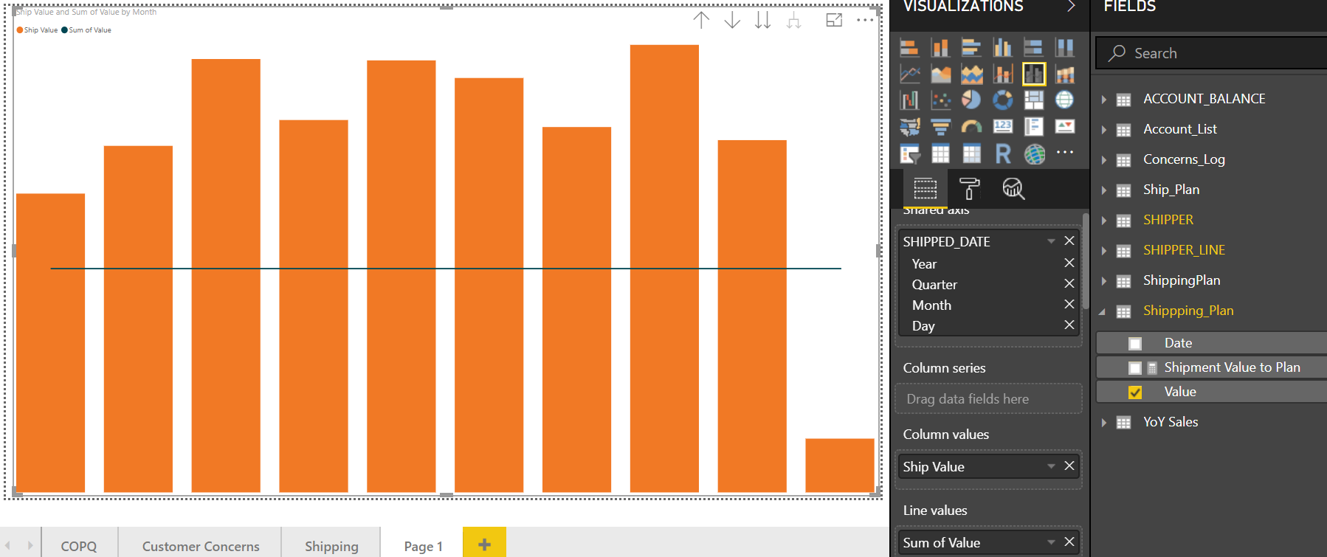
Task: Pick the Donut chart visualization
Action: click(x=1002, y=100)
